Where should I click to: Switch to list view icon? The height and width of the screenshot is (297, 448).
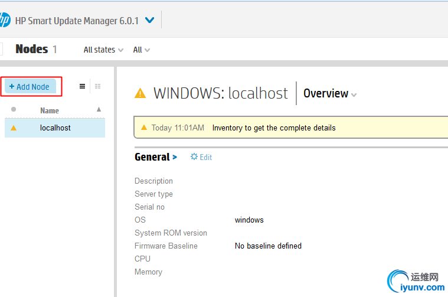click(x=82, y=86)
